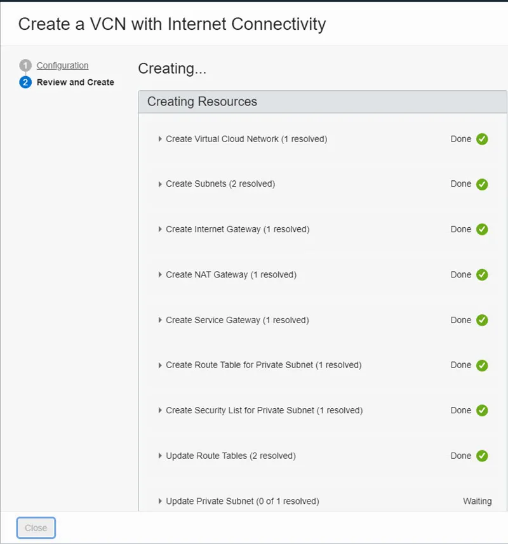The height and width of the screenshot is (544, 508).
Task: Go to step 1 Configuration link
Action: (62, 65)
